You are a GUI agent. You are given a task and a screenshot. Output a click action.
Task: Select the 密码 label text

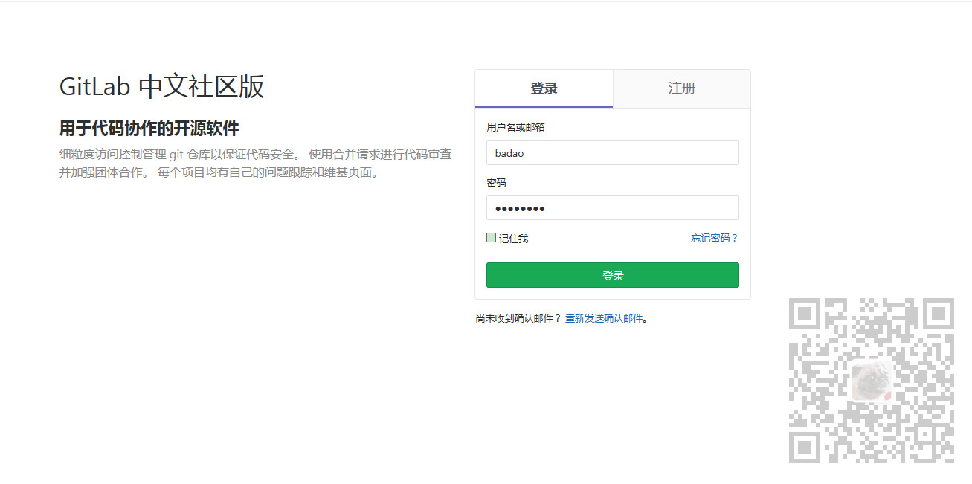496,182
